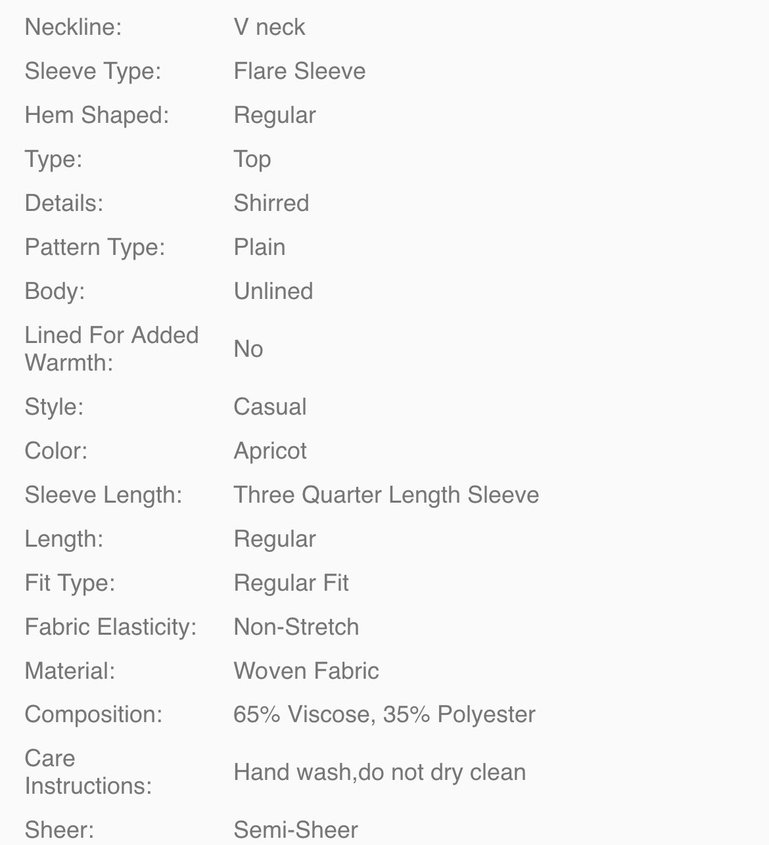Tap "65% Viscose, 35% Polyester" composition text
Image resolution: width=769 pixels, height=845 pixels.
384,714
